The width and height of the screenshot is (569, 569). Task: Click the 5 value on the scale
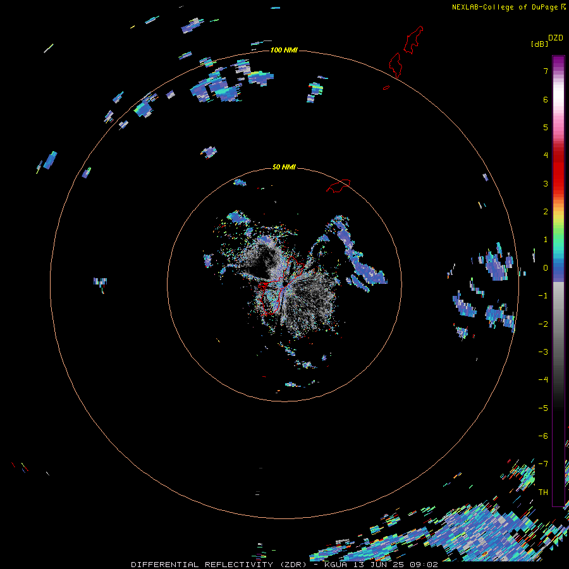pos(546,127)
